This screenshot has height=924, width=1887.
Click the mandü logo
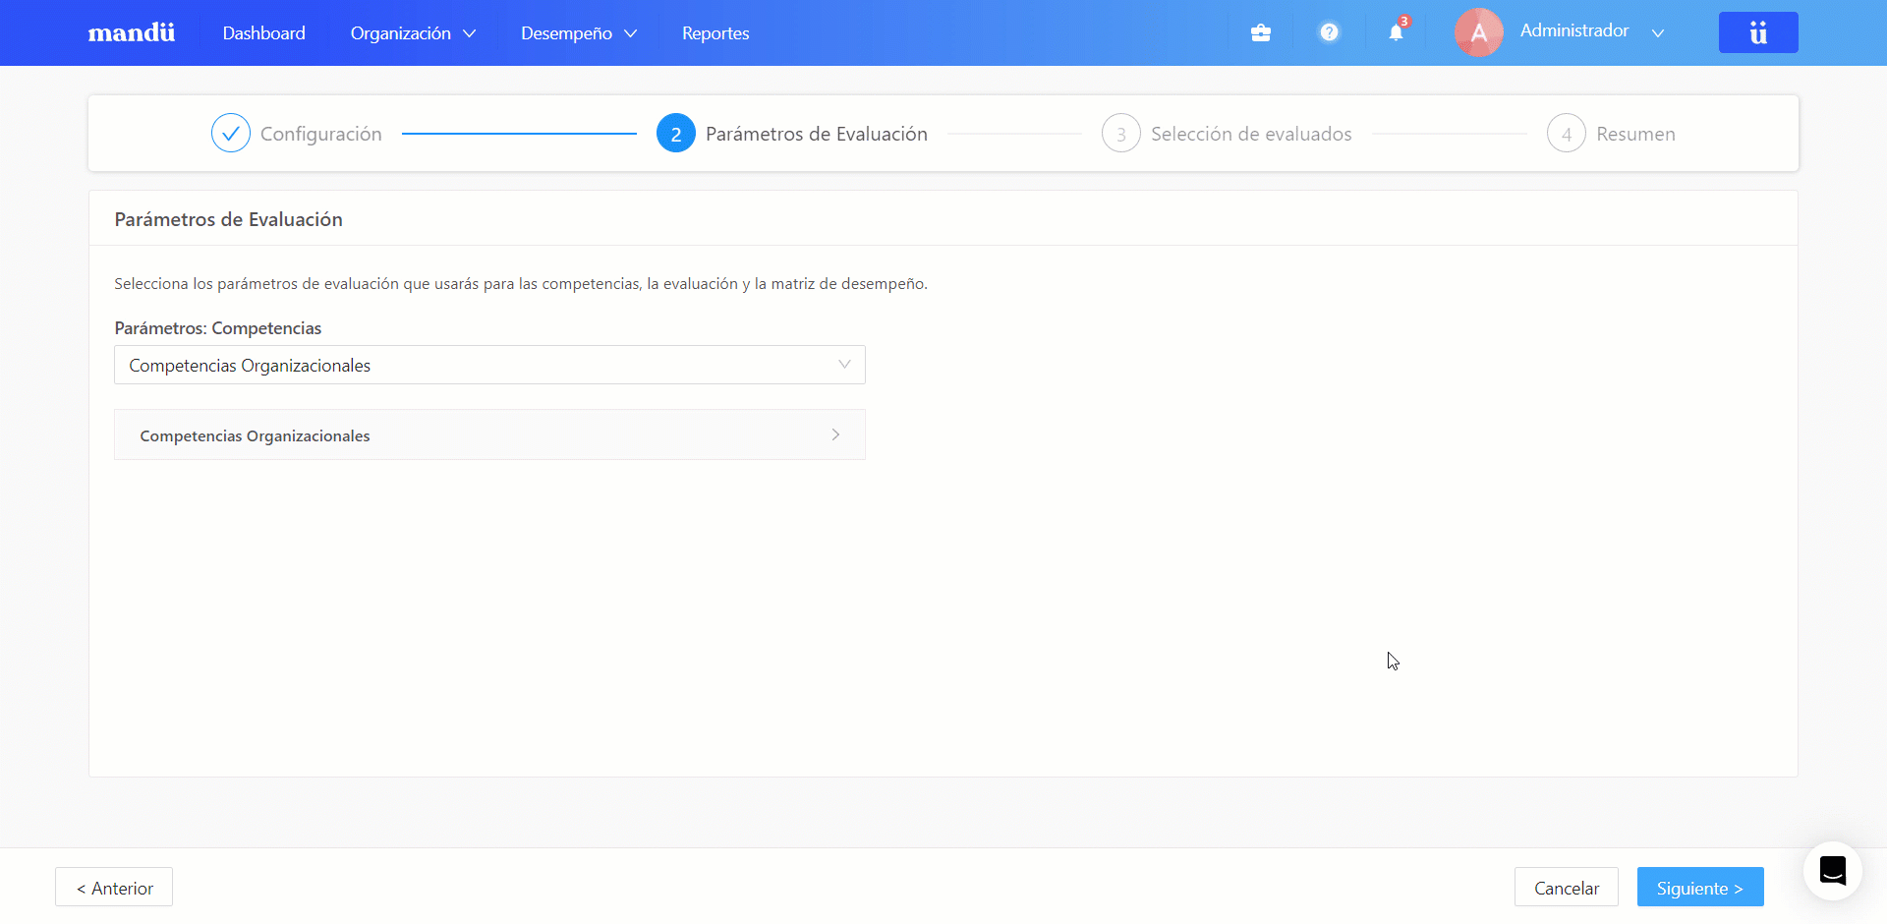coord(132,32)
